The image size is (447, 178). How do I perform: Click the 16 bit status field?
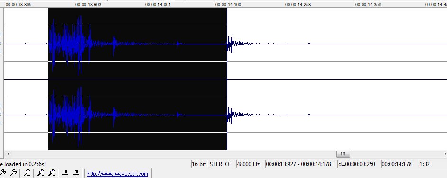click(x=199, y=164)
